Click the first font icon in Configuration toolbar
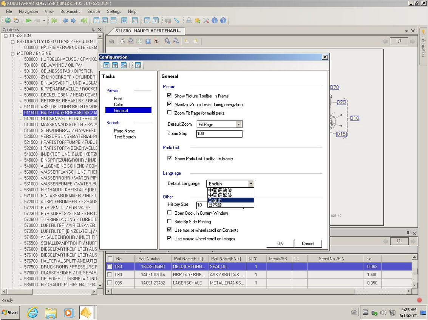Image resolution: width=428 pixels, height=320 pixels. coord(107,65)
